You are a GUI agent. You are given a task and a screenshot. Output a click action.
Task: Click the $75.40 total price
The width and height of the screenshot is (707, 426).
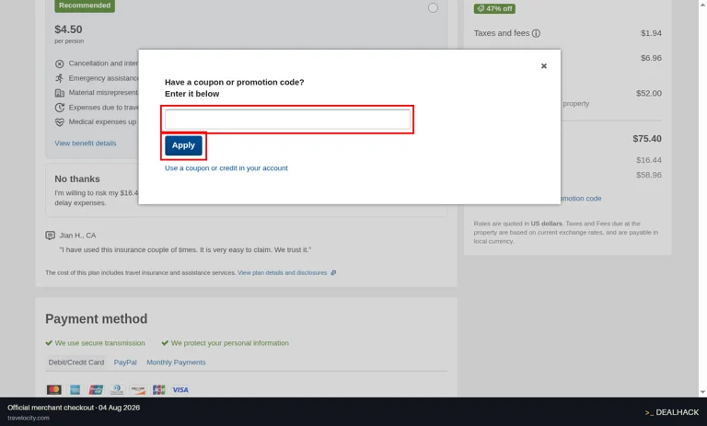[x=646, y=139]
